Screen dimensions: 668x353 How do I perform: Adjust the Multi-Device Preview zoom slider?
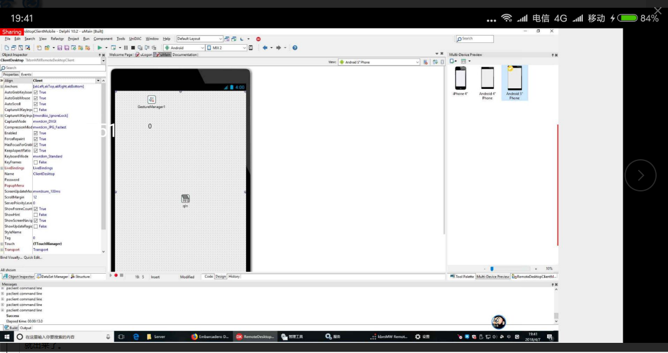point(492,268)
